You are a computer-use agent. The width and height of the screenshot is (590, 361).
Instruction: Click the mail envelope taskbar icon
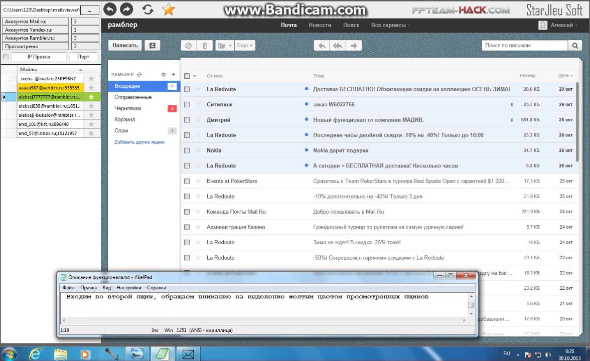click(188, 354)
